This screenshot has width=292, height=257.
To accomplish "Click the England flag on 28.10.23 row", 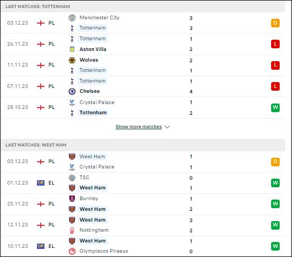I will [41, 107].
